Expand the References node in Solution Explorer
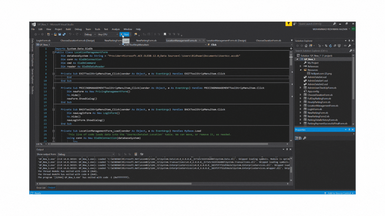 (x=300, y=66)
